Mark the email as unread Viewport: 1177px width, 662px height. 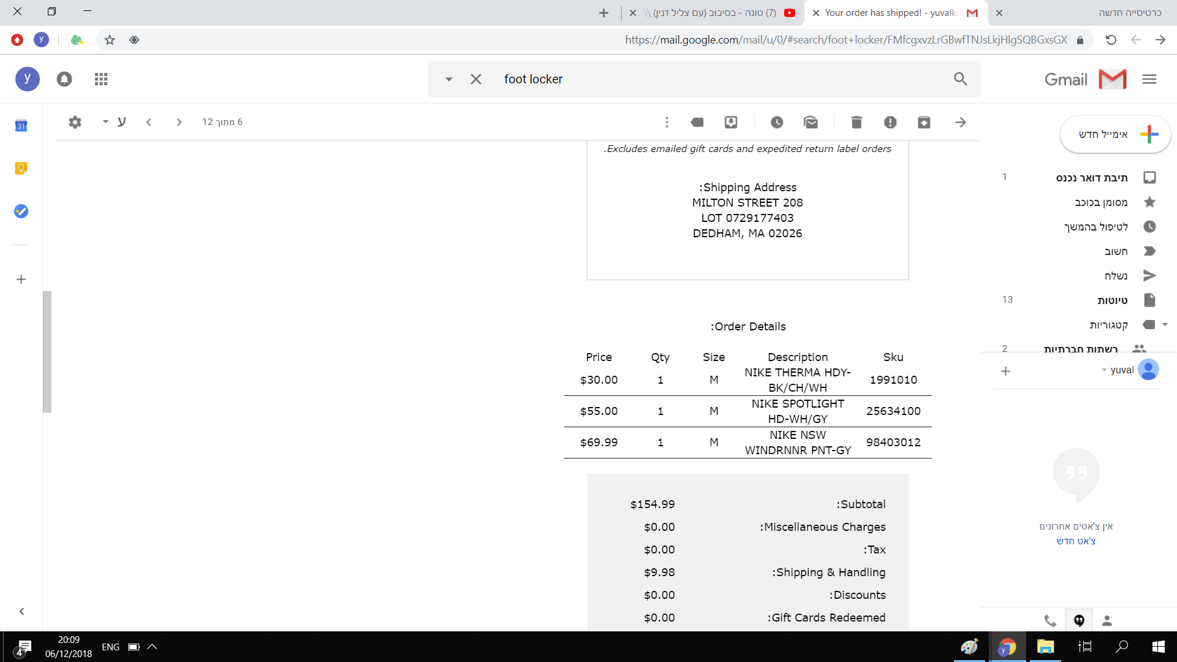click(810, 122)
